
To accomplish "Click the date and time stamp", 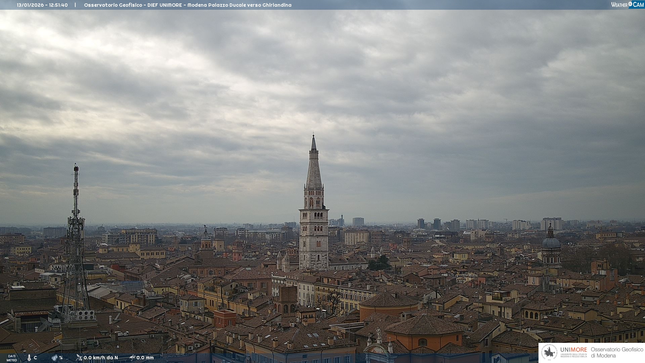I will tap(42, 5).
